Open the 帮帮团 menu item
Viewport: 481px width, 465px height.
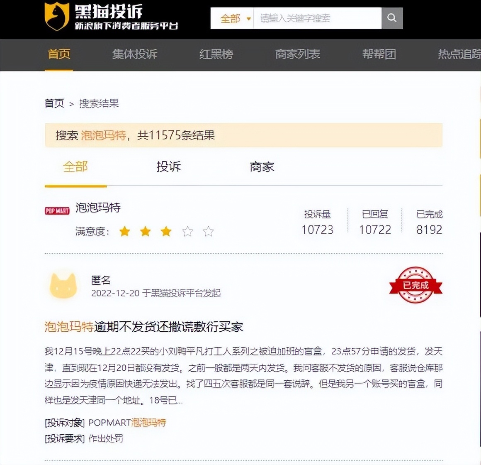(379, 54)
